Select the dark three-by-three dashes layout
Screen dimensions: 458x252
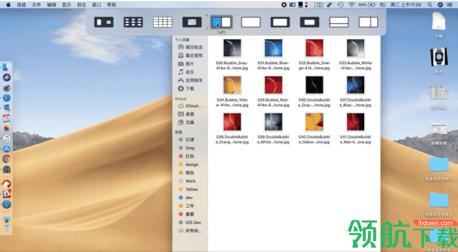pyautogui.click(x=133, y=22)
